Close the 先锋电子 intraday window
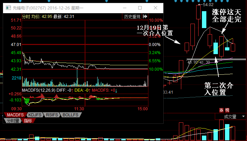 [x=155, y=7]
